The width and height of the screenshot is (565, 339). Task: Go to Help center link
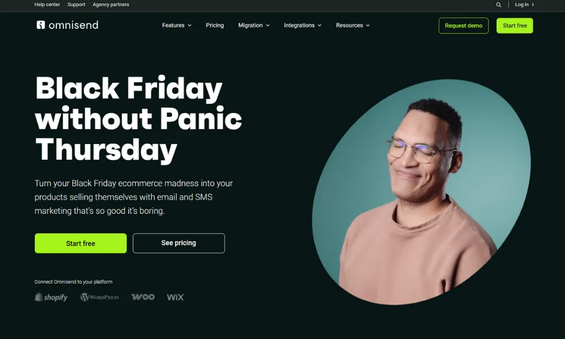pyautogui.click(x=47, y=5)
